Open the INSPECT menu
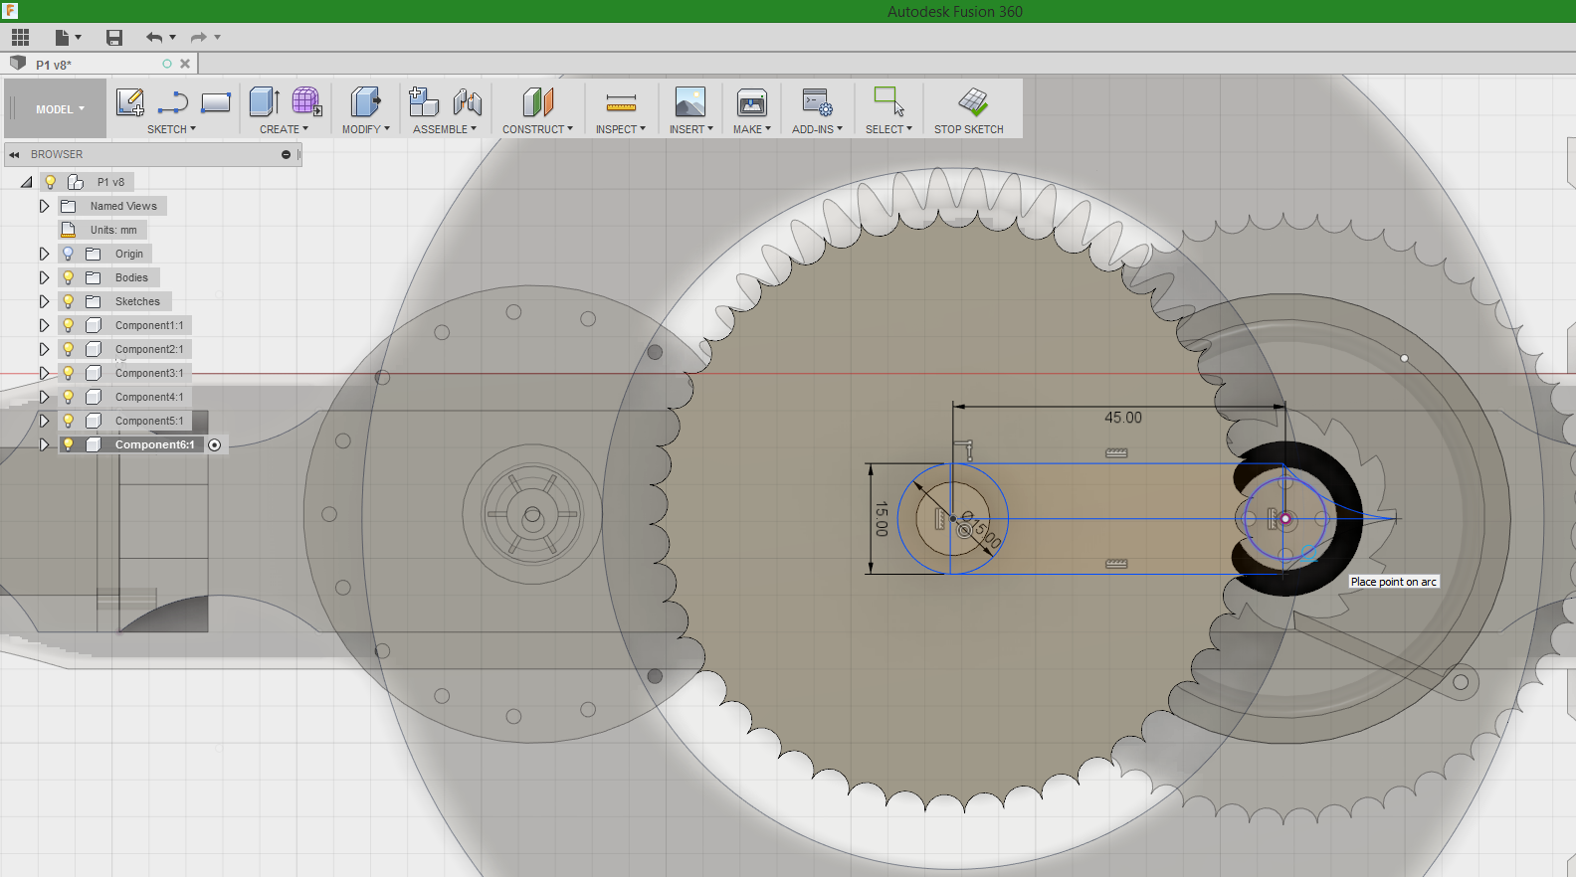This screenshot has height=877, width=1576. point(621,129)
